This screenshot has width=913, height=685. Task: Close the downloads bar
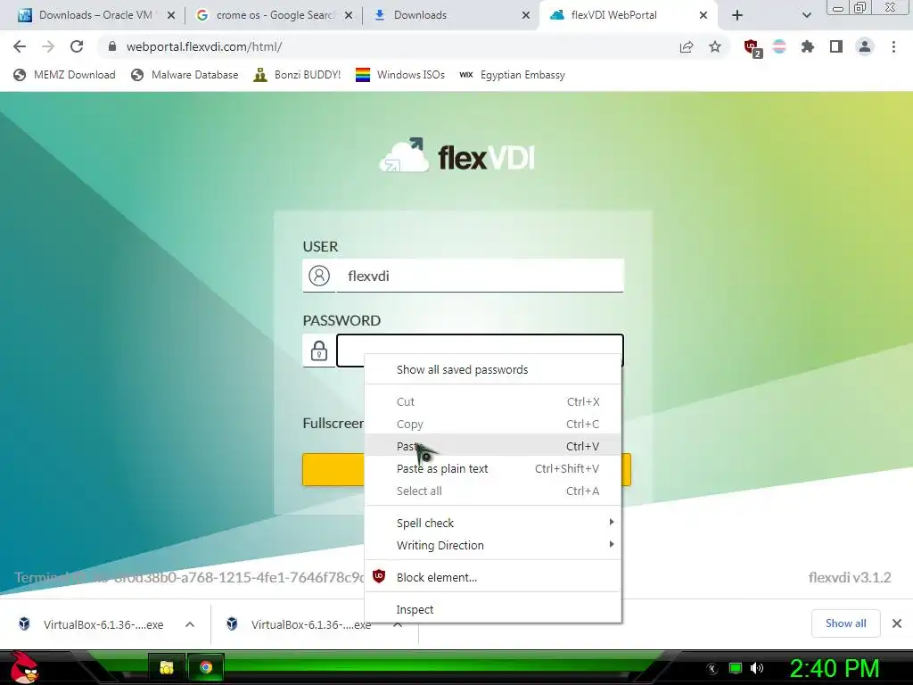point(897,623)
